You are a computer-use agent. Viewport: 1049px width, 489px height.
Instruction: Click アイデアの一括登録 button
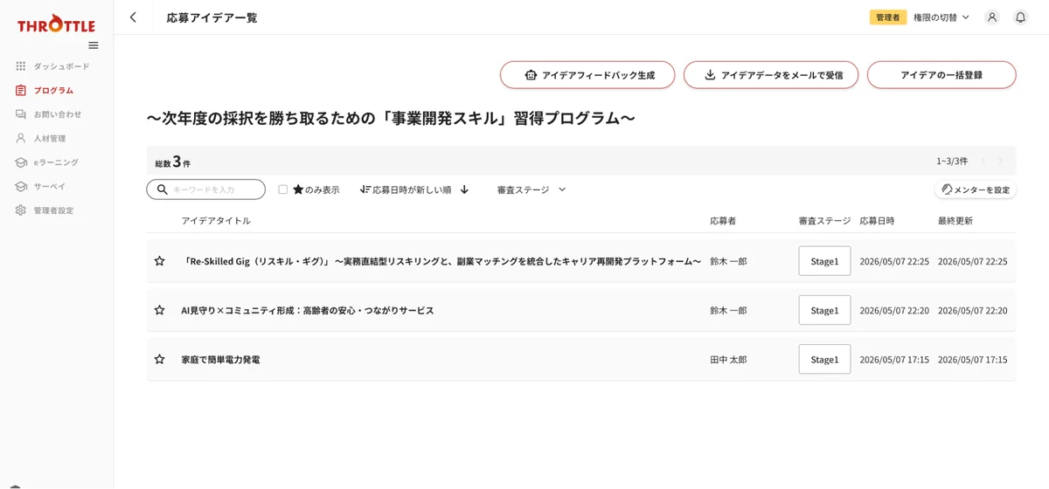point(941,75)
